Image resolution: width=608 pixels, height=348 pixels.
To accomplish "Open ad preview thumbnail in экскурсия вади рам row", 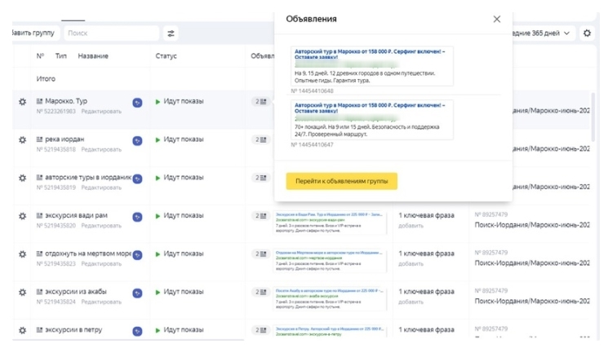I will coord(330,222).
